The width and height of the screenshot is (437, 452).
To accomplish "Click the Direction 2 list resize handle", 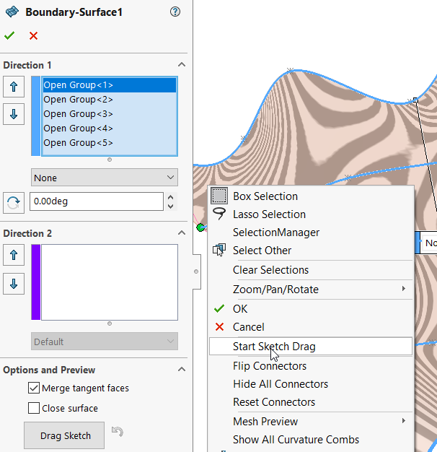I will (x=110, y=323).
